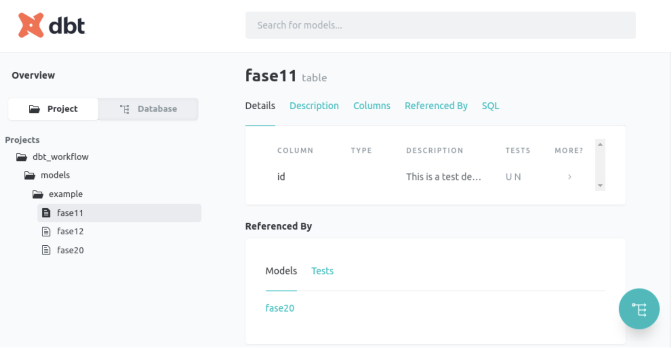672x348 pixels.
Task: Jump to the Description section
Action: coord(314,106)
